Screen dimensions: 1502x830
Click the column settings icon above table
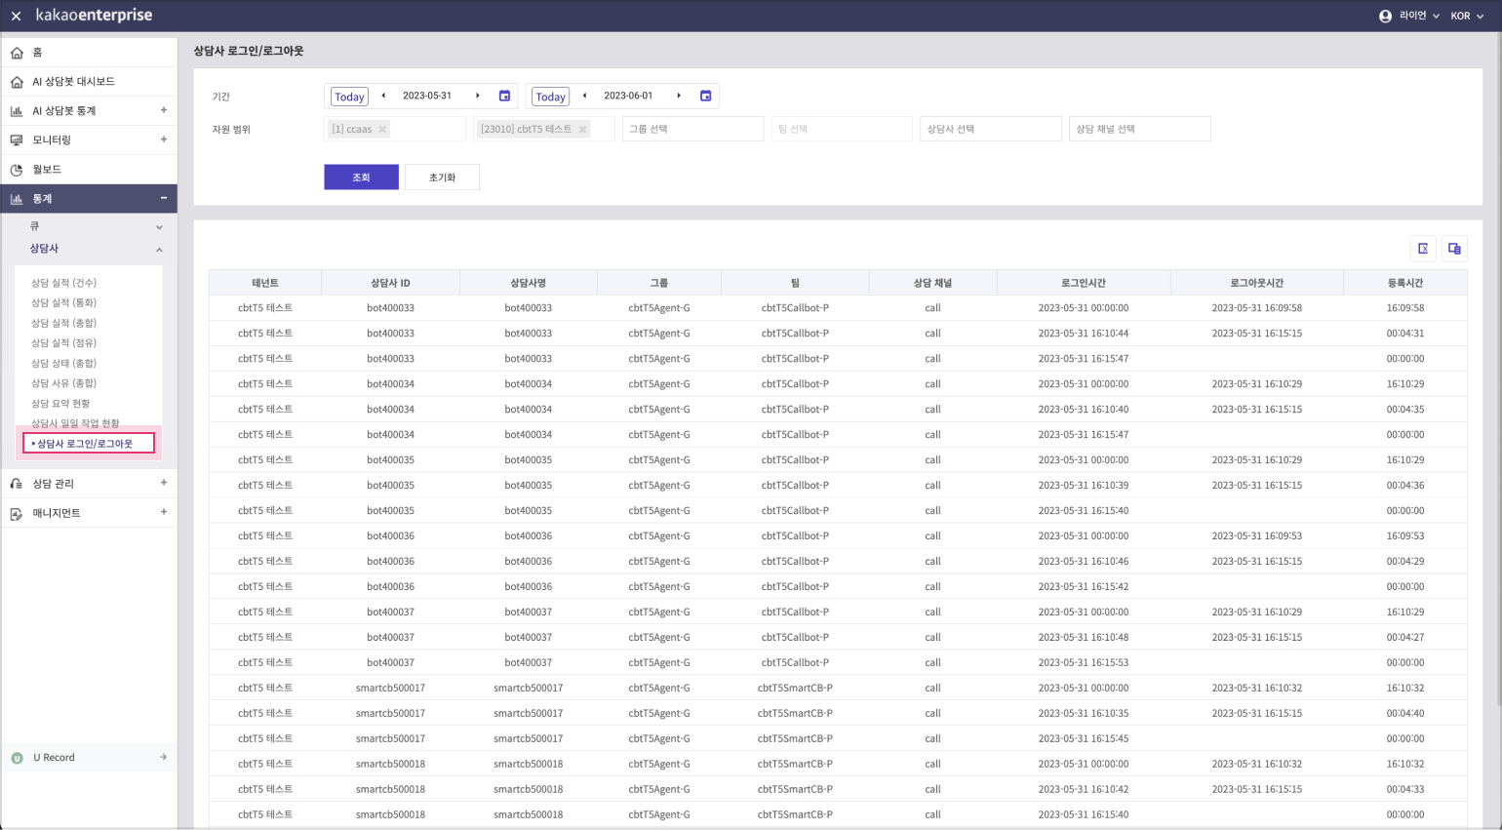click(x=1454, y=249)
